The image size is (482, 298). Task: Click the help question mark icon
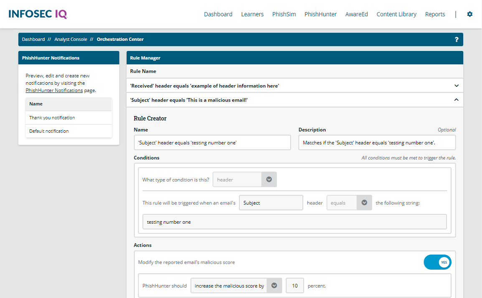click(457, 40)
